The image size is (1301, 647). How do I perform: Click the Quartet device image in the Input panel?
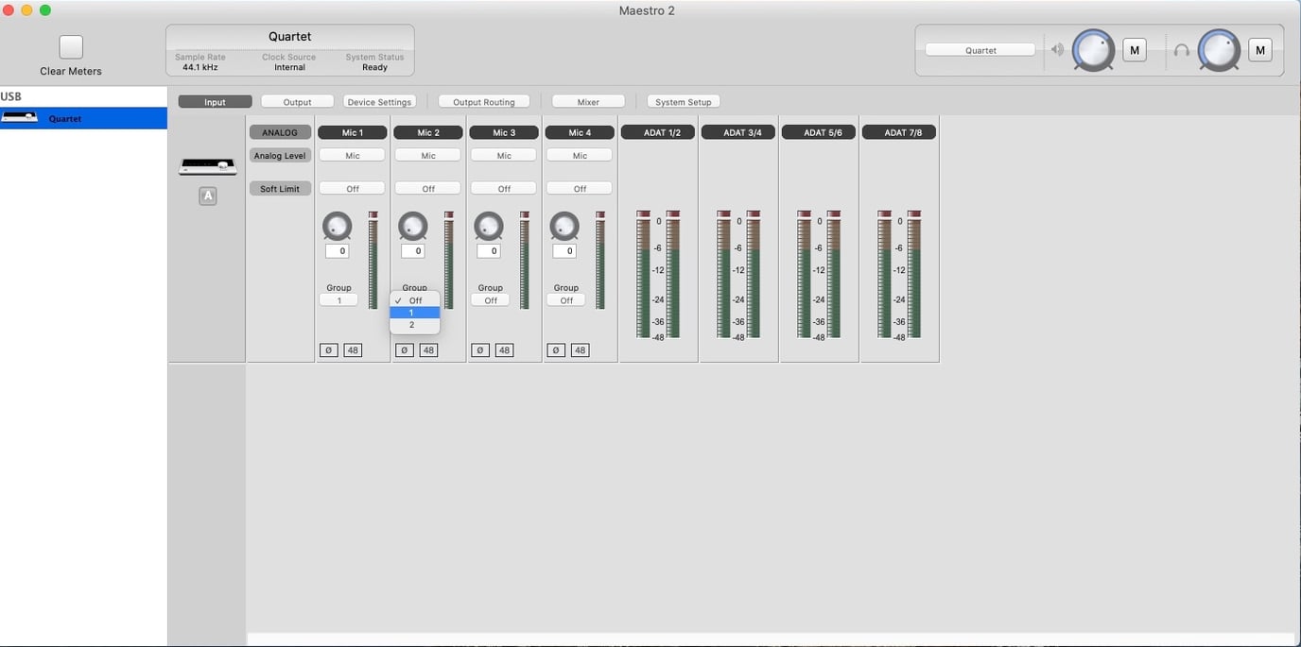[208, 166]
